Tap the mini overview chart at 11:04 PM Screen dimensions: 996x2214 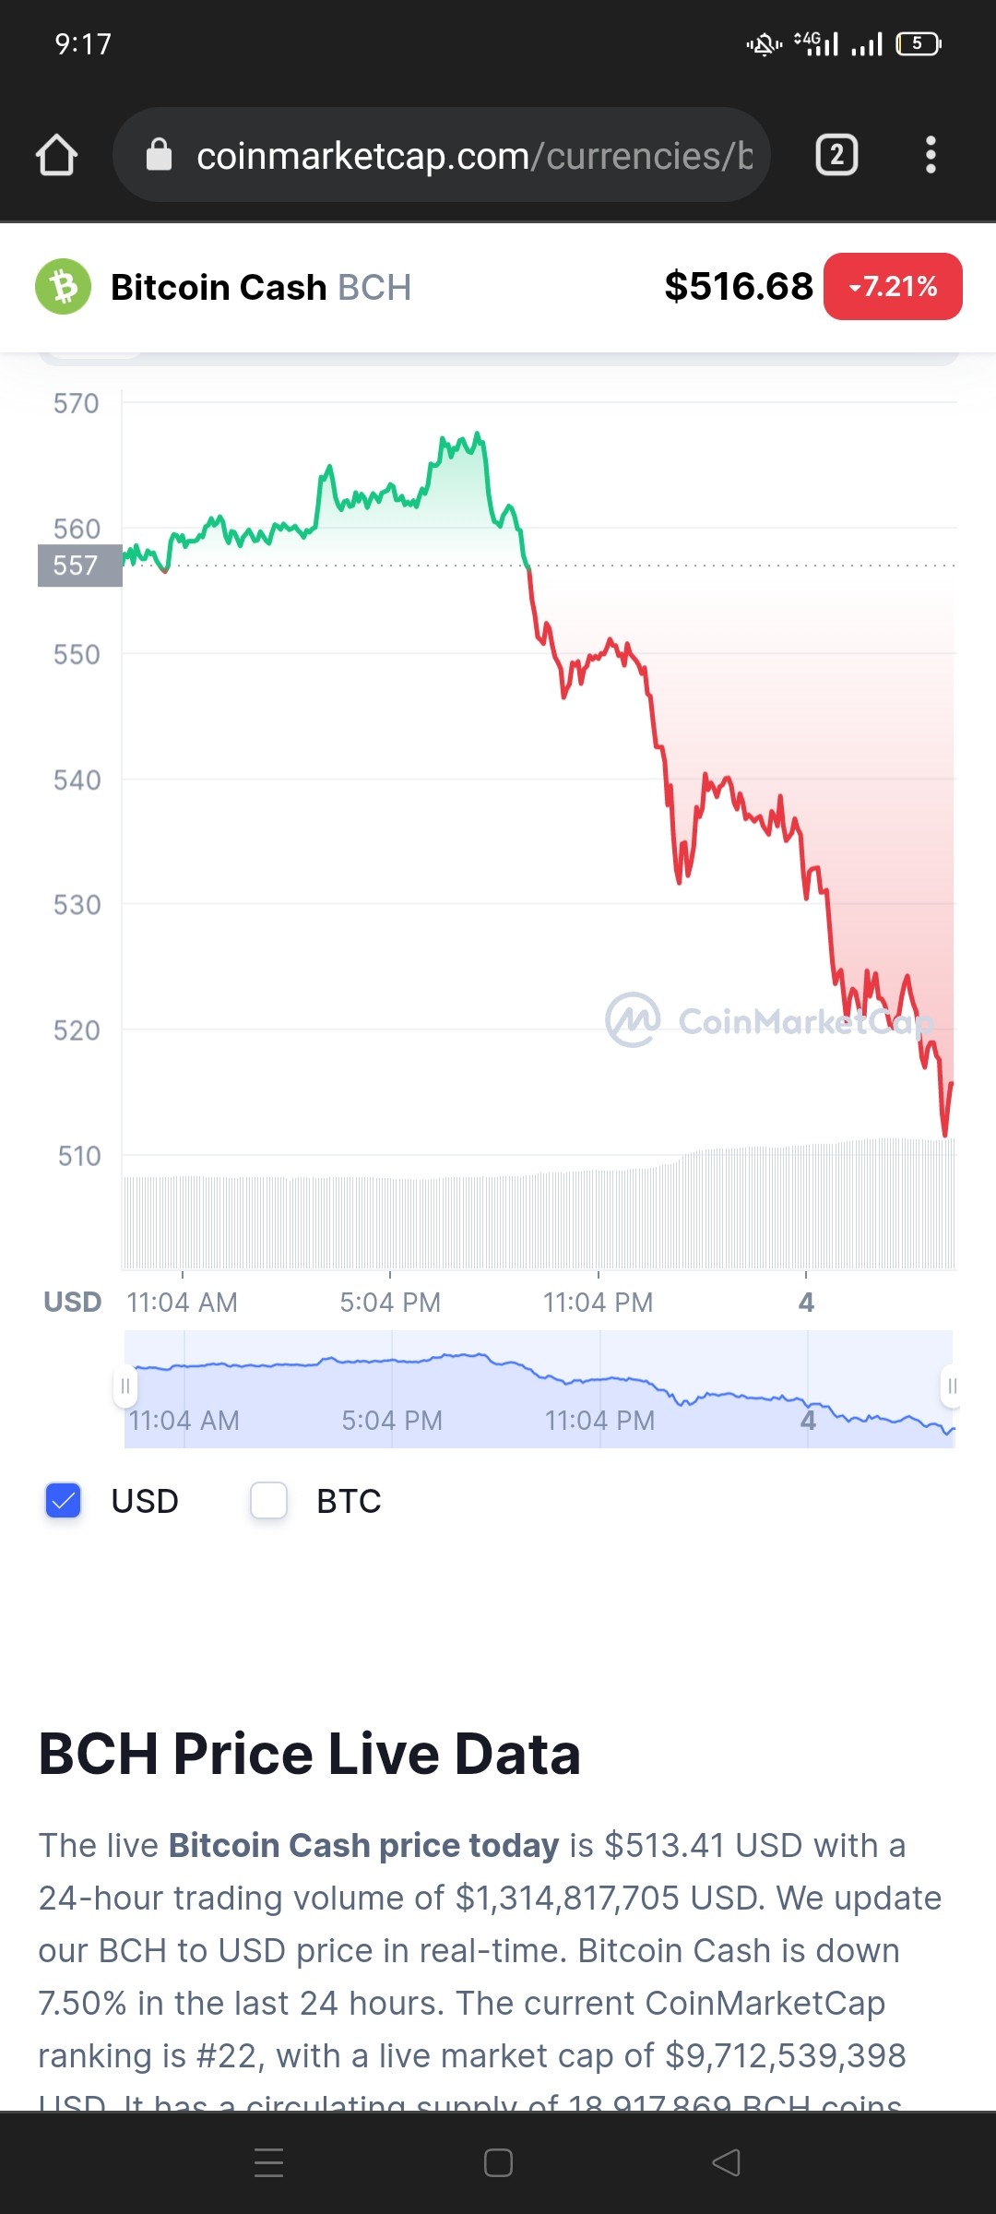click(599, 1388)
